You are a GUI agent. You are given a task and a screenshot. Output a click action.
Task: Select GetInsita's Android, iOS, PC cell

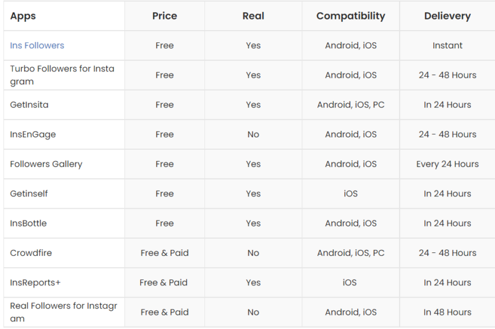point(351,105)
